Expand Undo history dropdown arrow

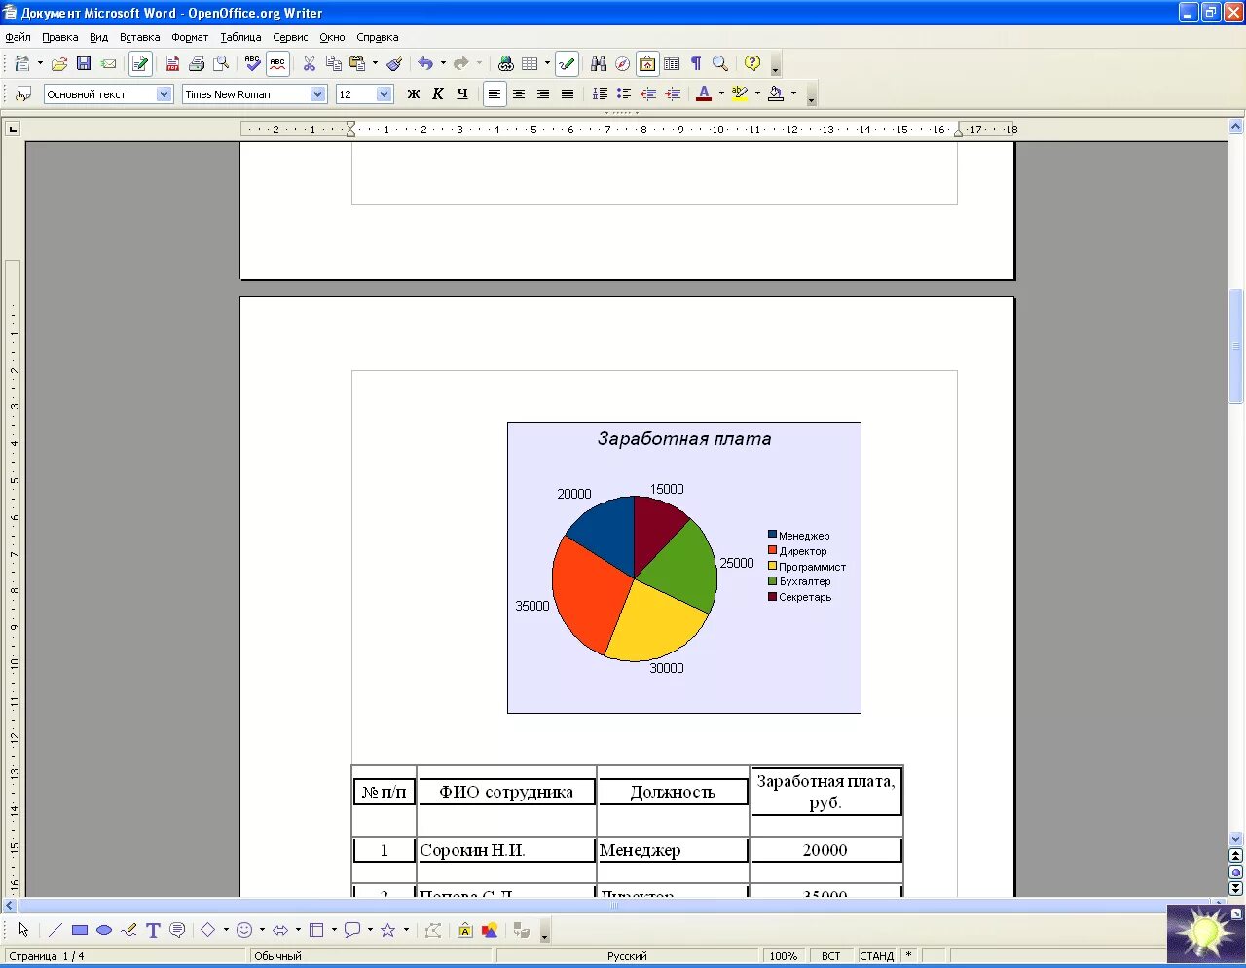point(443,64)
